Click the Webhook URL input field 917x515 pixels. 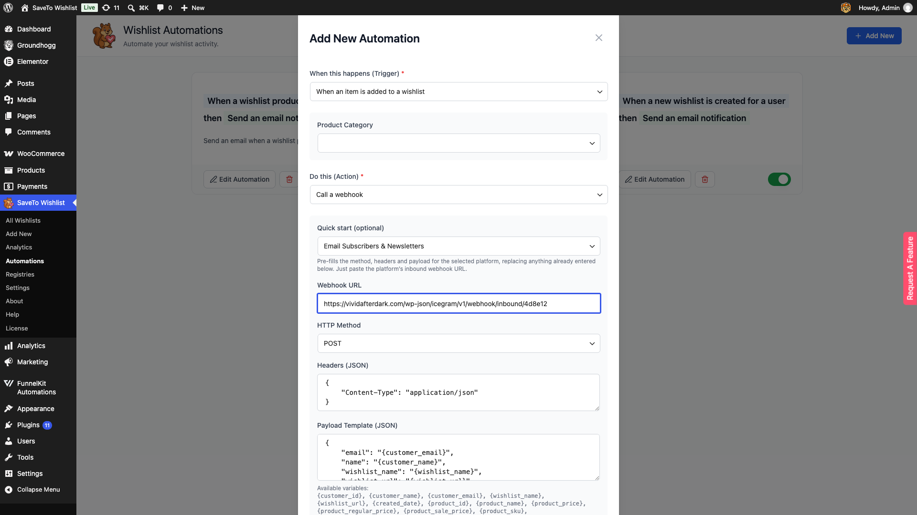point(458,303)
